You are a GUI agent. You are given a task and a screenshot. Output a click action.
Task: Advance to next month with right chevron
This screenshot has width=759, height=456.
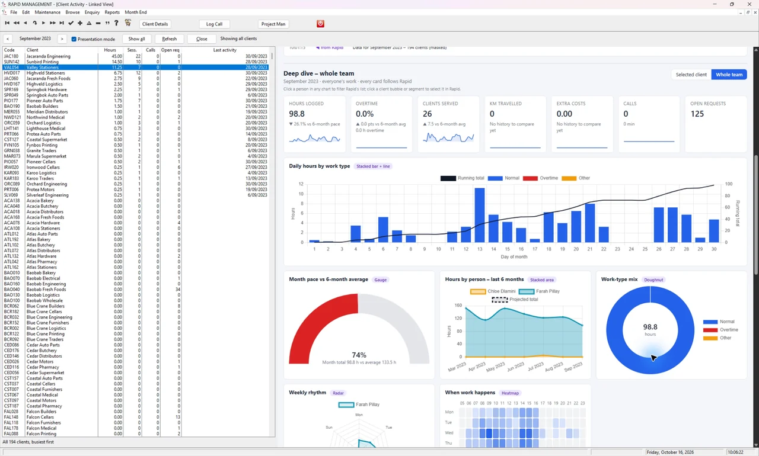click(x=62, y=39)
